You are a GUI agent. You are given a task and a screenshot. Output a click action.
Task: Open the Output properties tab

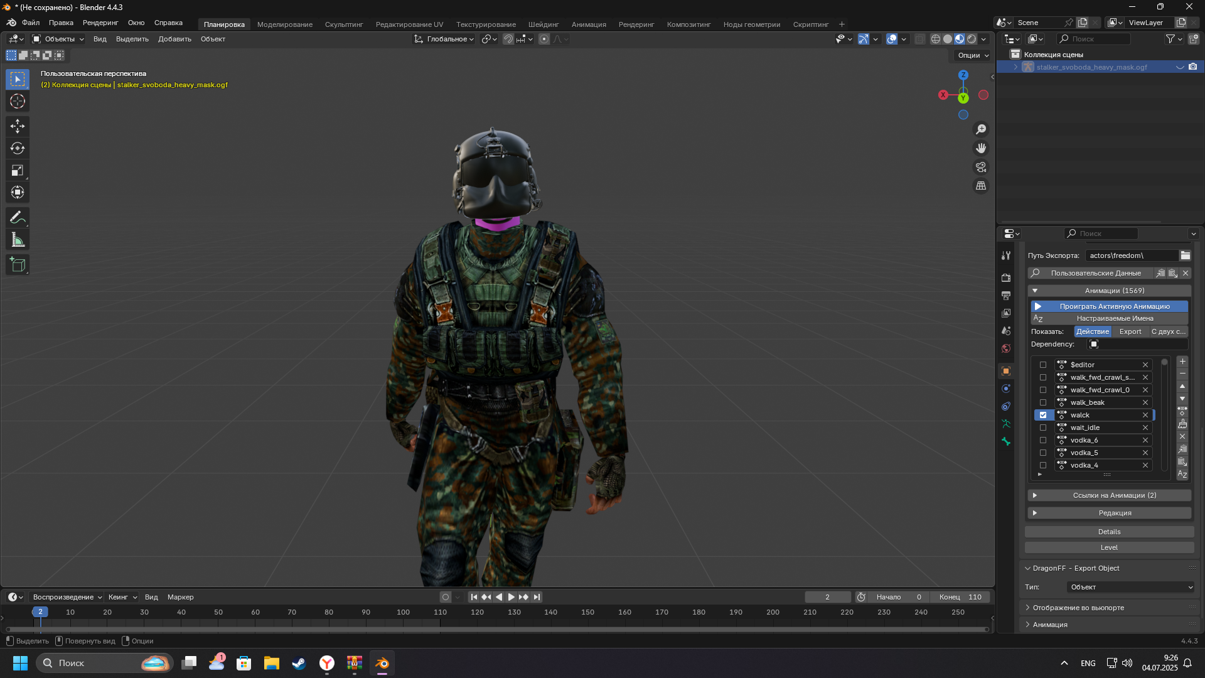1006,295
